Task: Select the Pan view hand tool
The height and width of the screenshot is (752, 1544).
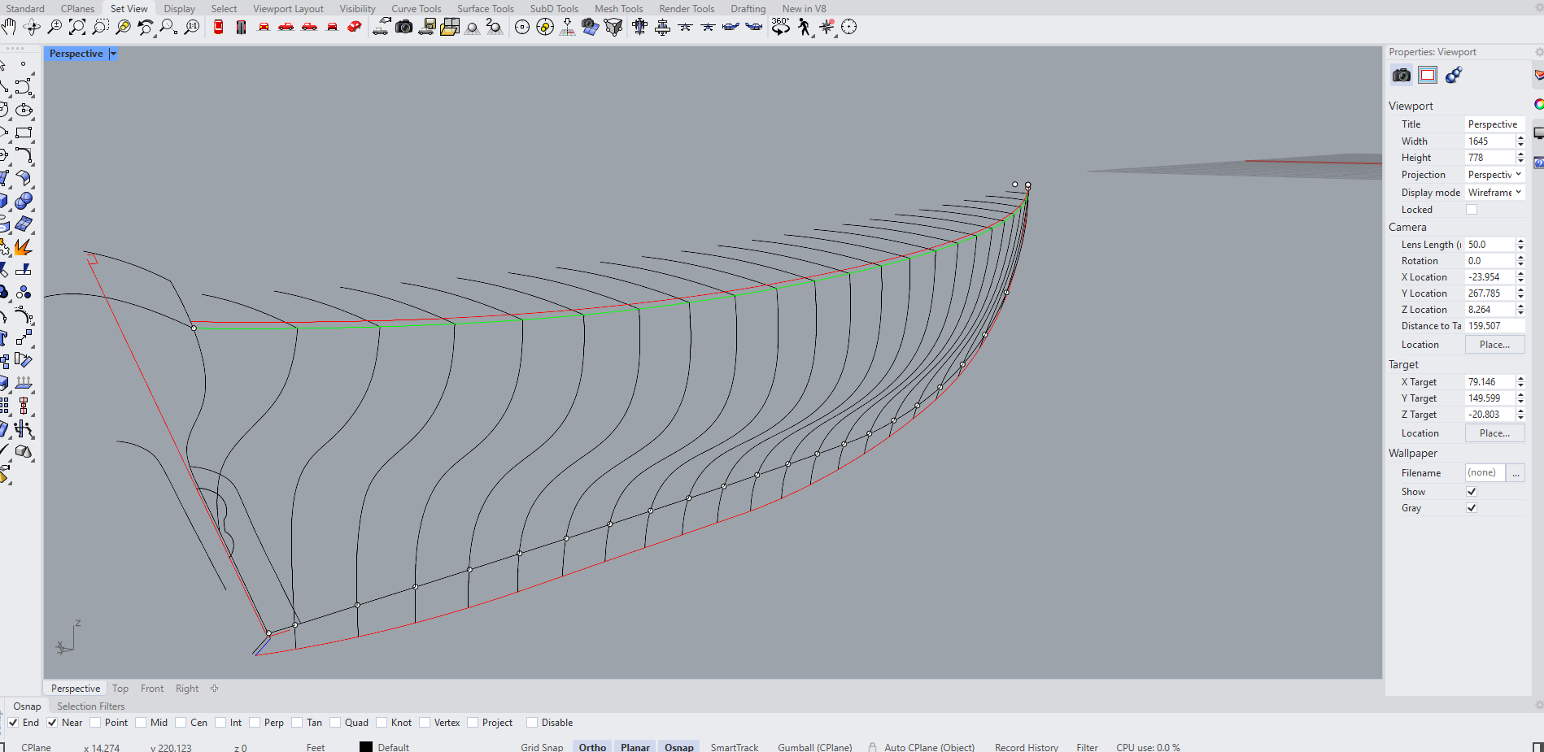Action: click(9, 27)
